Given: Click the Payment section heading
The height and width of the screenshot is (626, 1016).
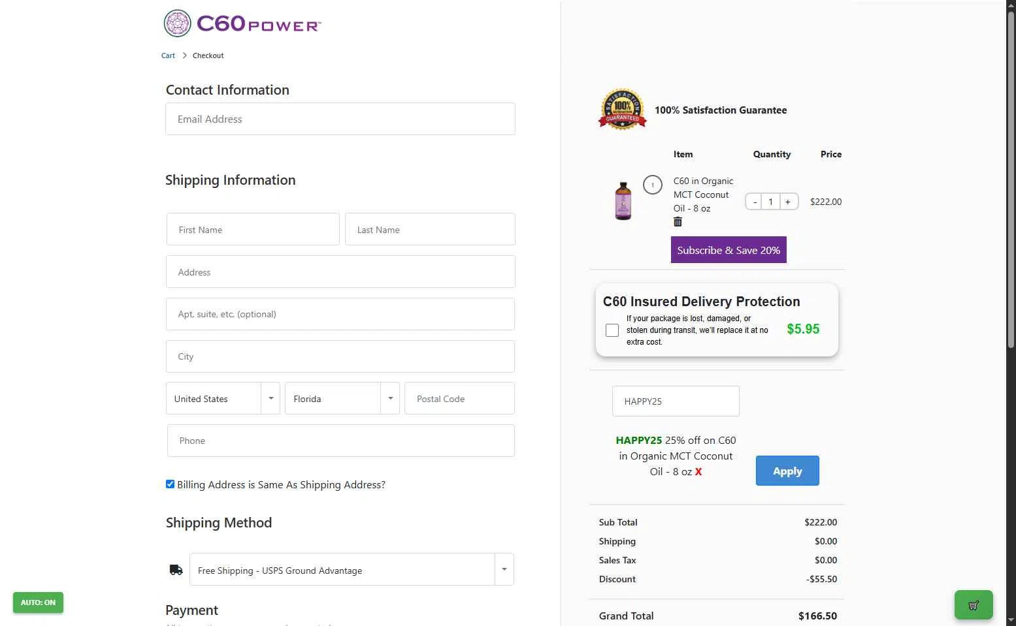Looking at the screenshot, I should pyautogui.click(x=191, y=610).
